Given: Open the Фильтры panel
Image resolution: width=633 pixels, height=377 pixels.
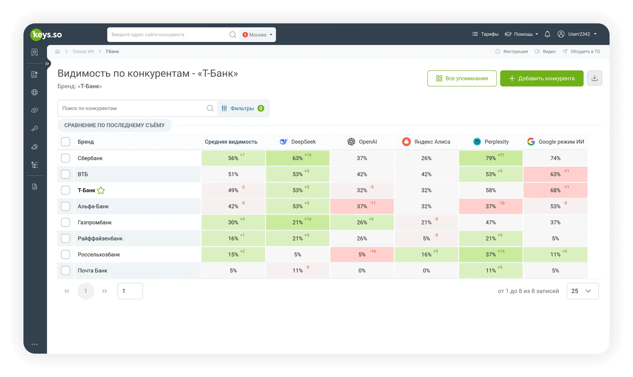Looking at the screenshot, I should coord(243,108).
